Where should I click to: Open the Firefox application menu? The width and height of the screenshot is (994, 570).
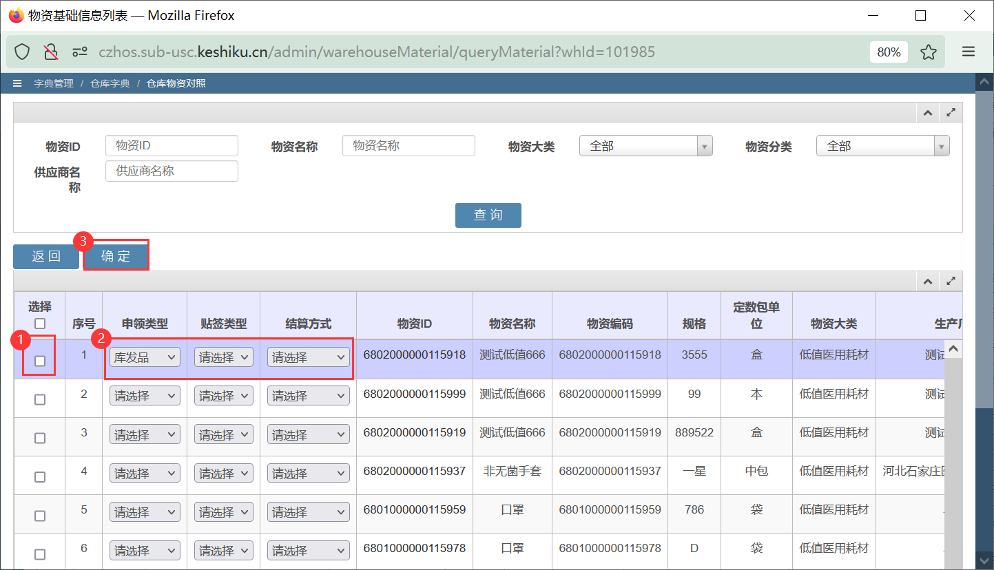[x=968, y=52]
